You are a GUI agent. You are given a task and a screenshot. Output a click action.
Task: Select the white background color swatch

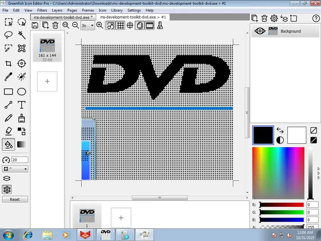point(297,135)
